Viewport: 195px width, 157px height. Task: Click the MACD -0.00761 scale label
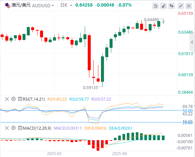[x=184, y=148]
